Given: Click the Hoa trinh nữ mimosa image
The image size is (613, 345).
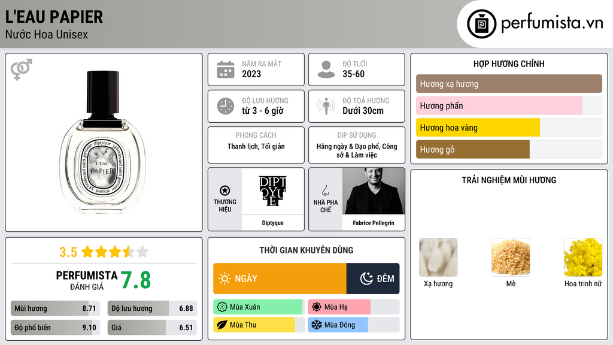Looking at the screenshot, I should [x=583, y=258].
